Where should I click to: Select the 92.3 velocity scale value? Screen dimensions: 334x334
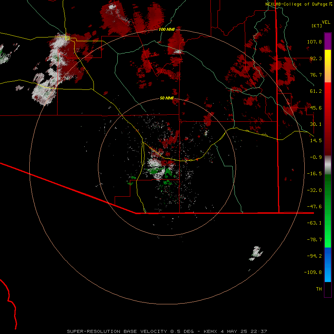coord(316,58)
